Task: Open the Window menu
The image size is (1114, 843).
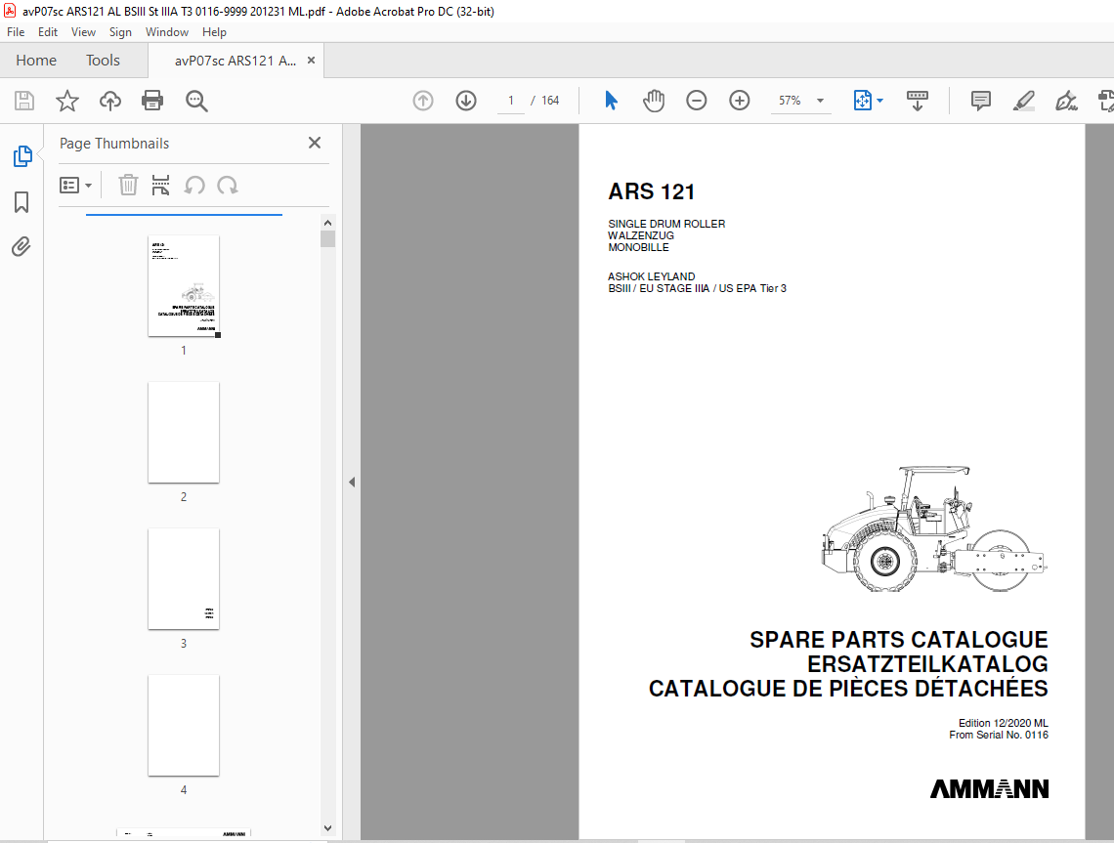Action: point(167,32)
